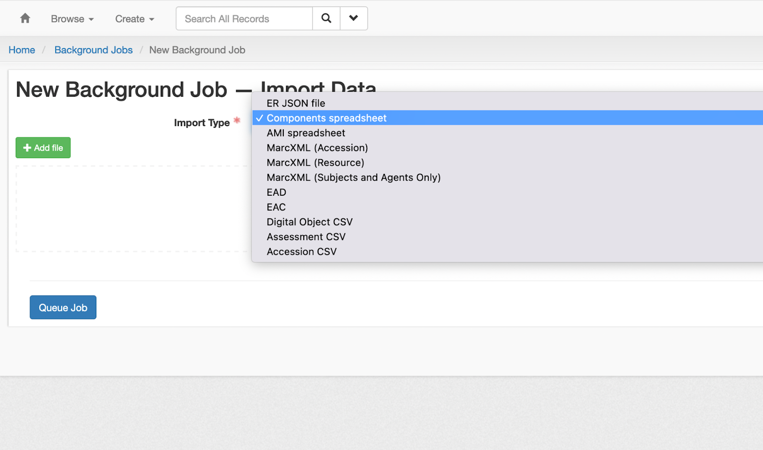Expand the chevron next to the search button
Image resolution: width=763 pixels, height=450 pixels.
353,18
